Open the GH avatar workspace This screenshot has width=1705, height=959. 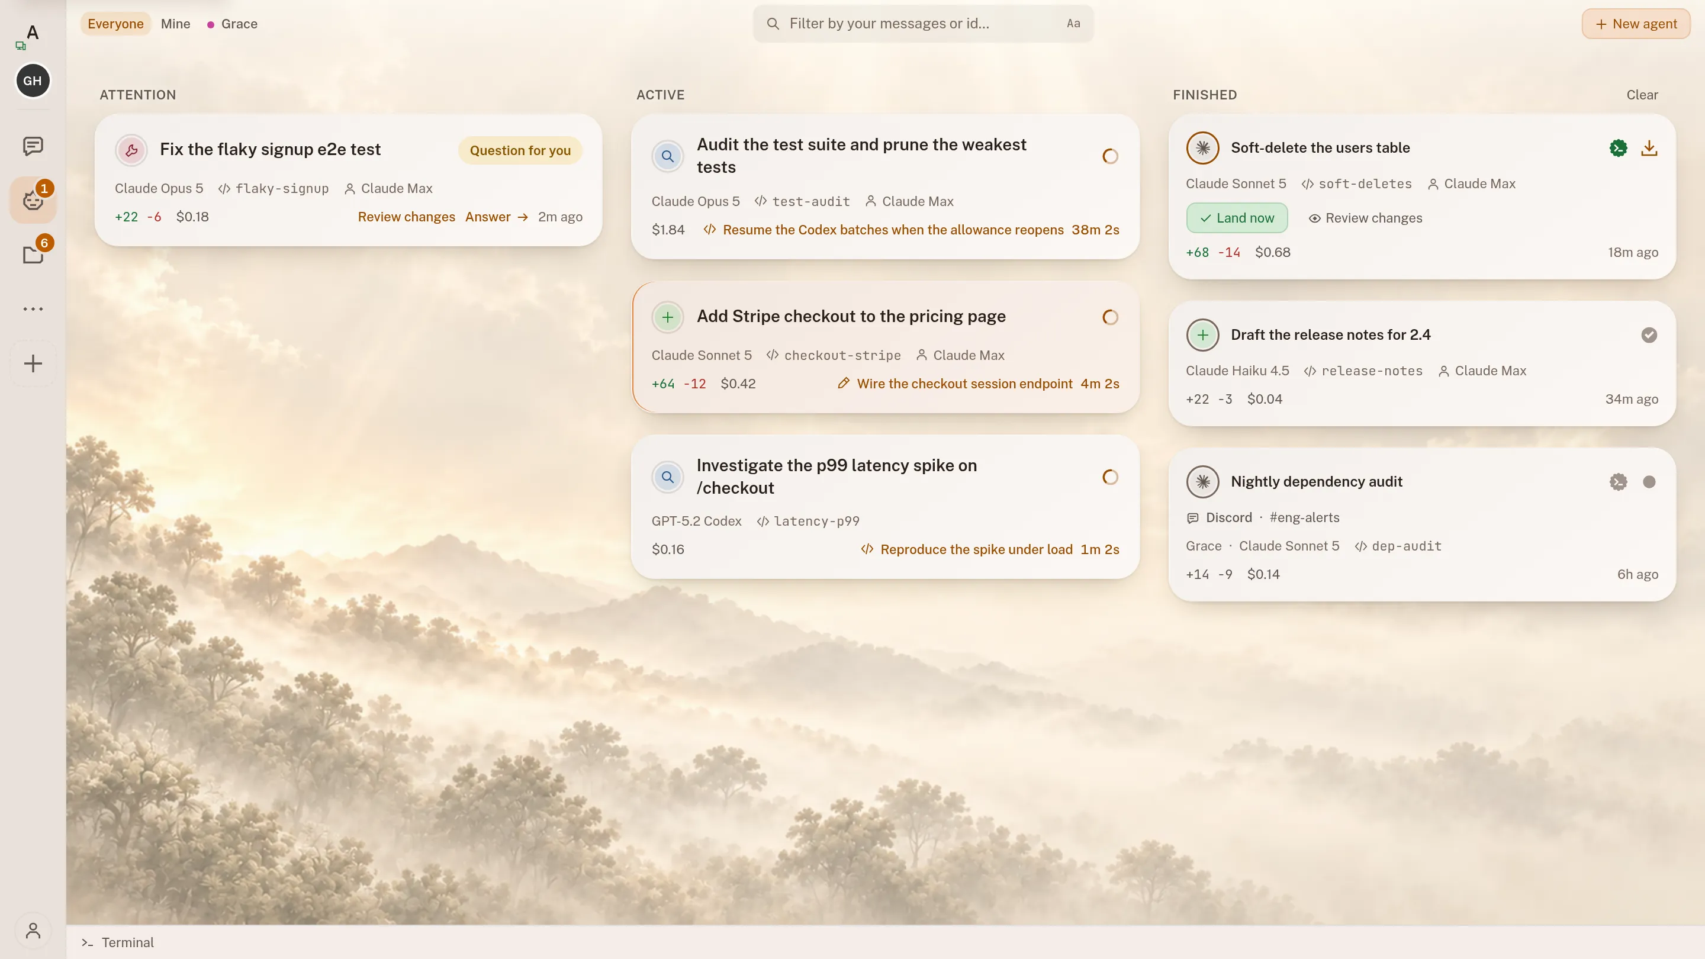point(33,81)
